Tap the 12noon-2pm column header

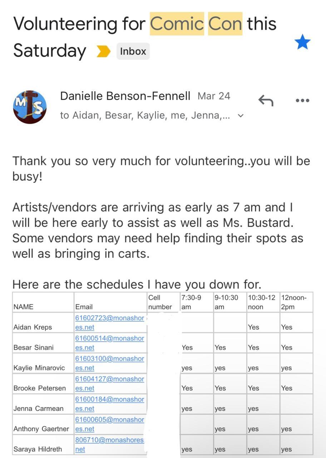point(296,302)
